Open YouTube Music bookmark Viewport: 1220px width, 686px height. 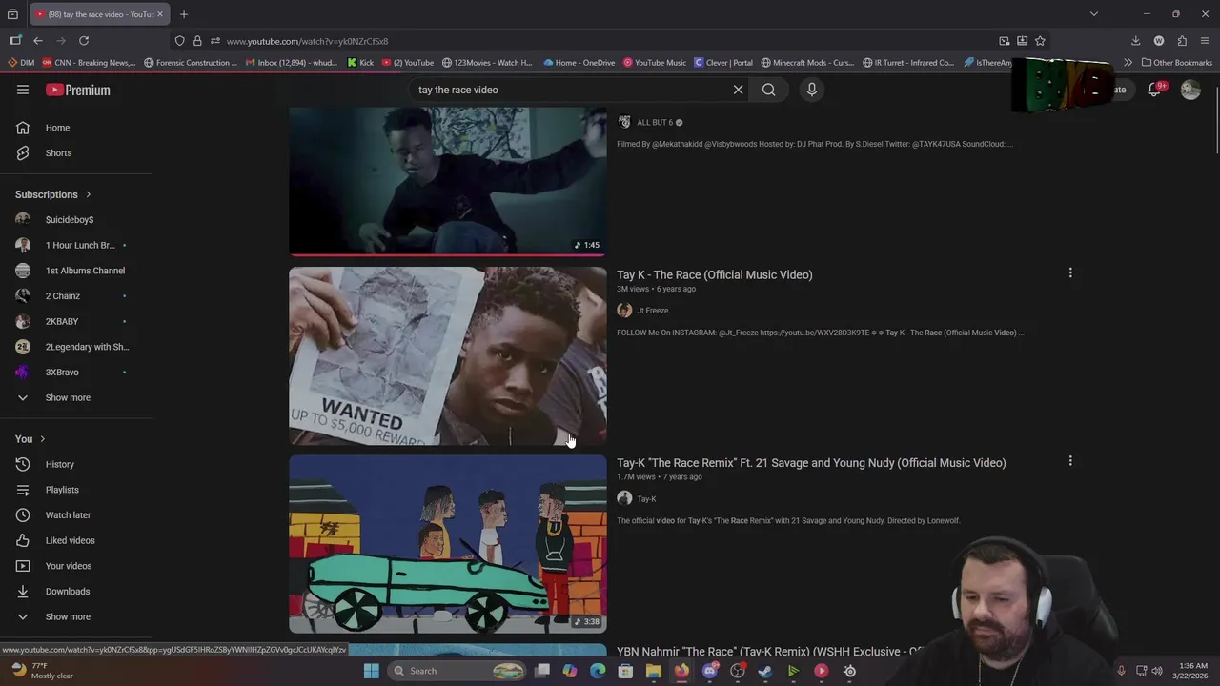click(655, 63)
